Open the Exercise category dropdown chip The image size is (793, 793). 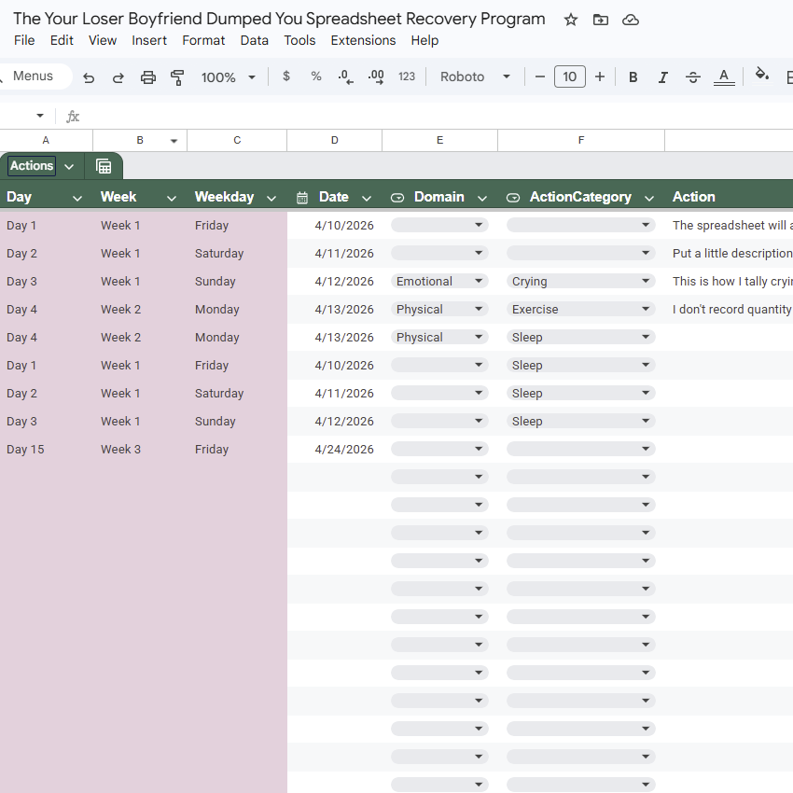[x=580, y=309]
